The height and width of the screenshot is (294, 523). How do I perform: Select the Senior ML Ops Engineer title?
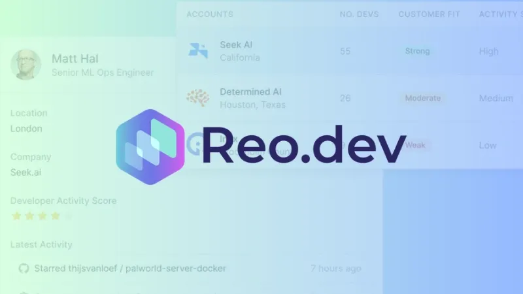tap(103, 73)
